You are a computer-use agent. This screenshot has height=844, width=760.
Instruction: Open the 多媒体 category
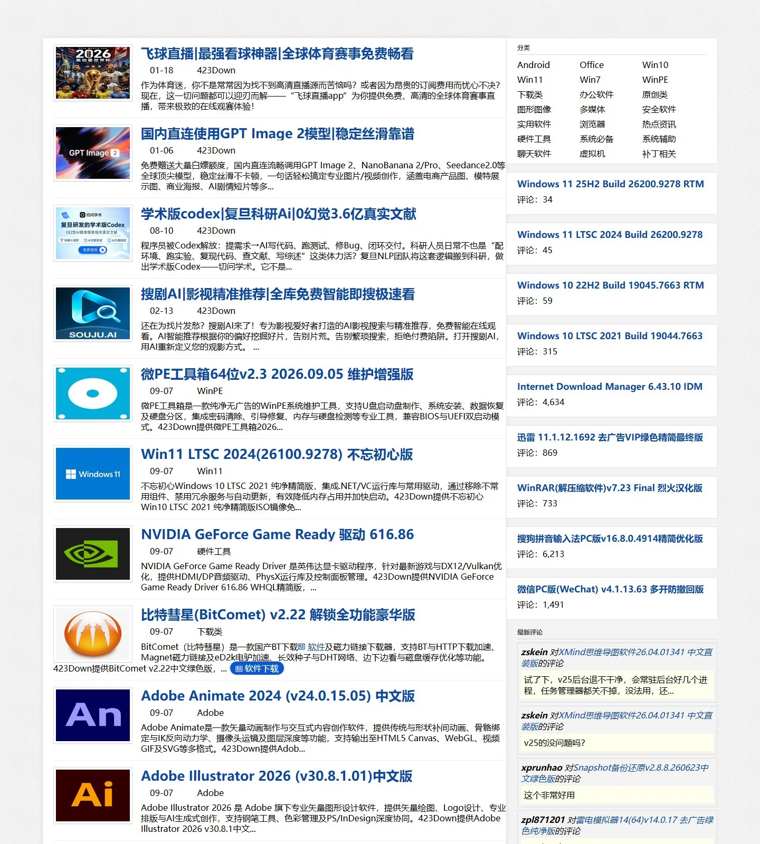[x=592, y=109]
